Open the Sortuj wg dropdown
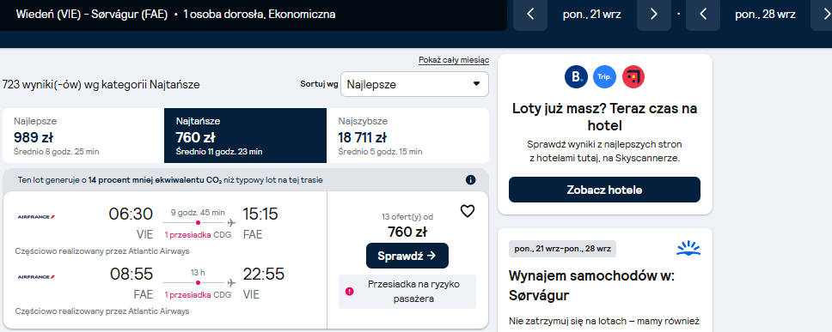 pyautogui.click(x=414, y=84)
